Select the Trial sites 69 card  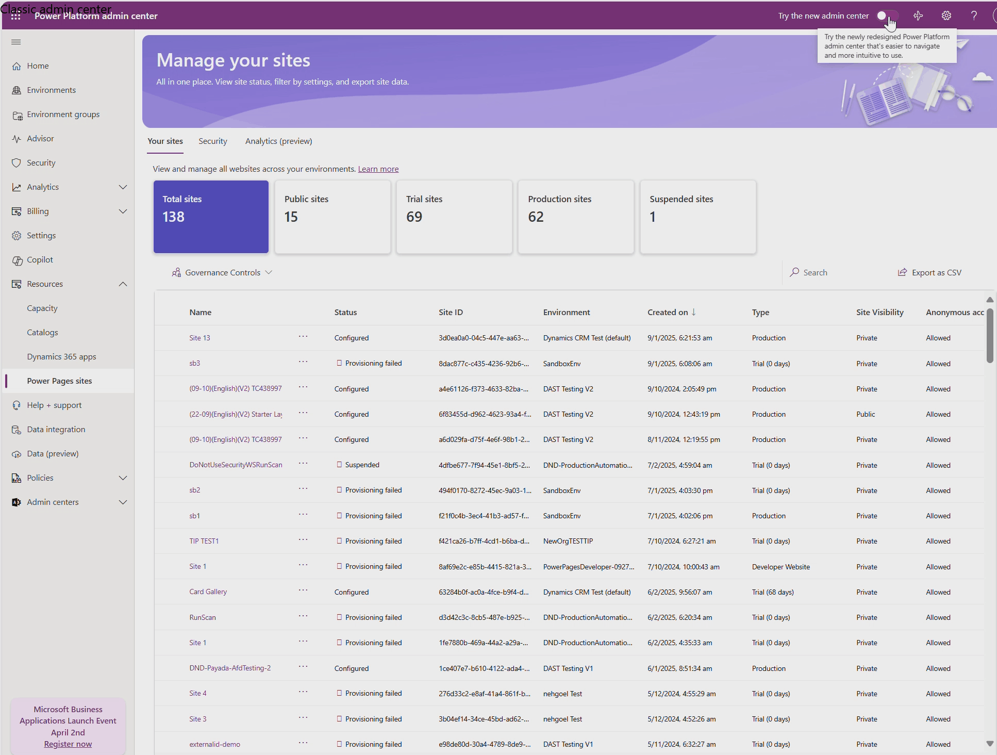pyautogui.click(x=454, y=217)
